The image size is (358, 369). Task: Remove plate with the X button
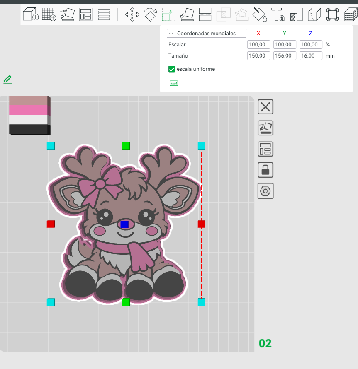pyautogui.click(x=265, y=107)
